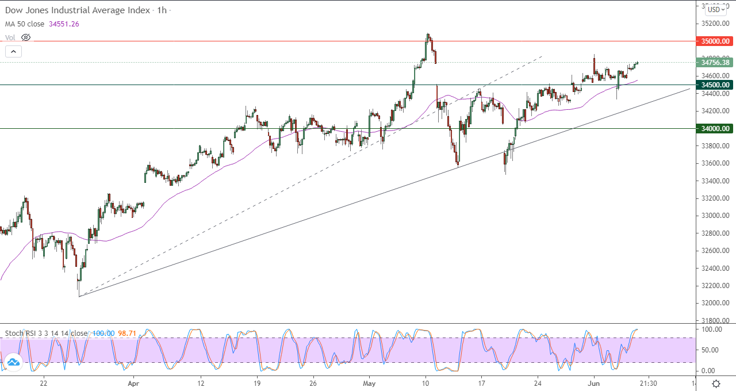Click the Jun date axis label

tap(593, 382)
